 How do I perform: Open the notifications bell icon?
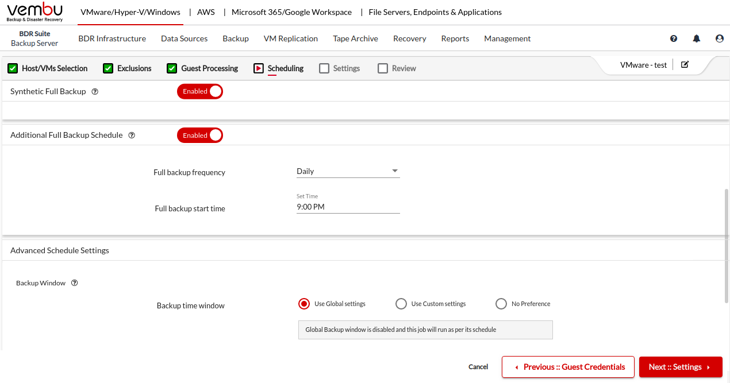coord(697,38)
